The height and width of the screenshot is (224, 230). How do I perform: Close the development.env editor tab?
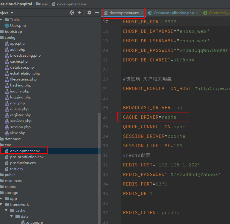click(x=143, y=13)
